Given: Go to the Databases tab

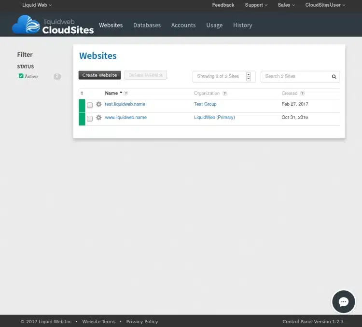Looking at the screenshot, I should tap(147, 25).
